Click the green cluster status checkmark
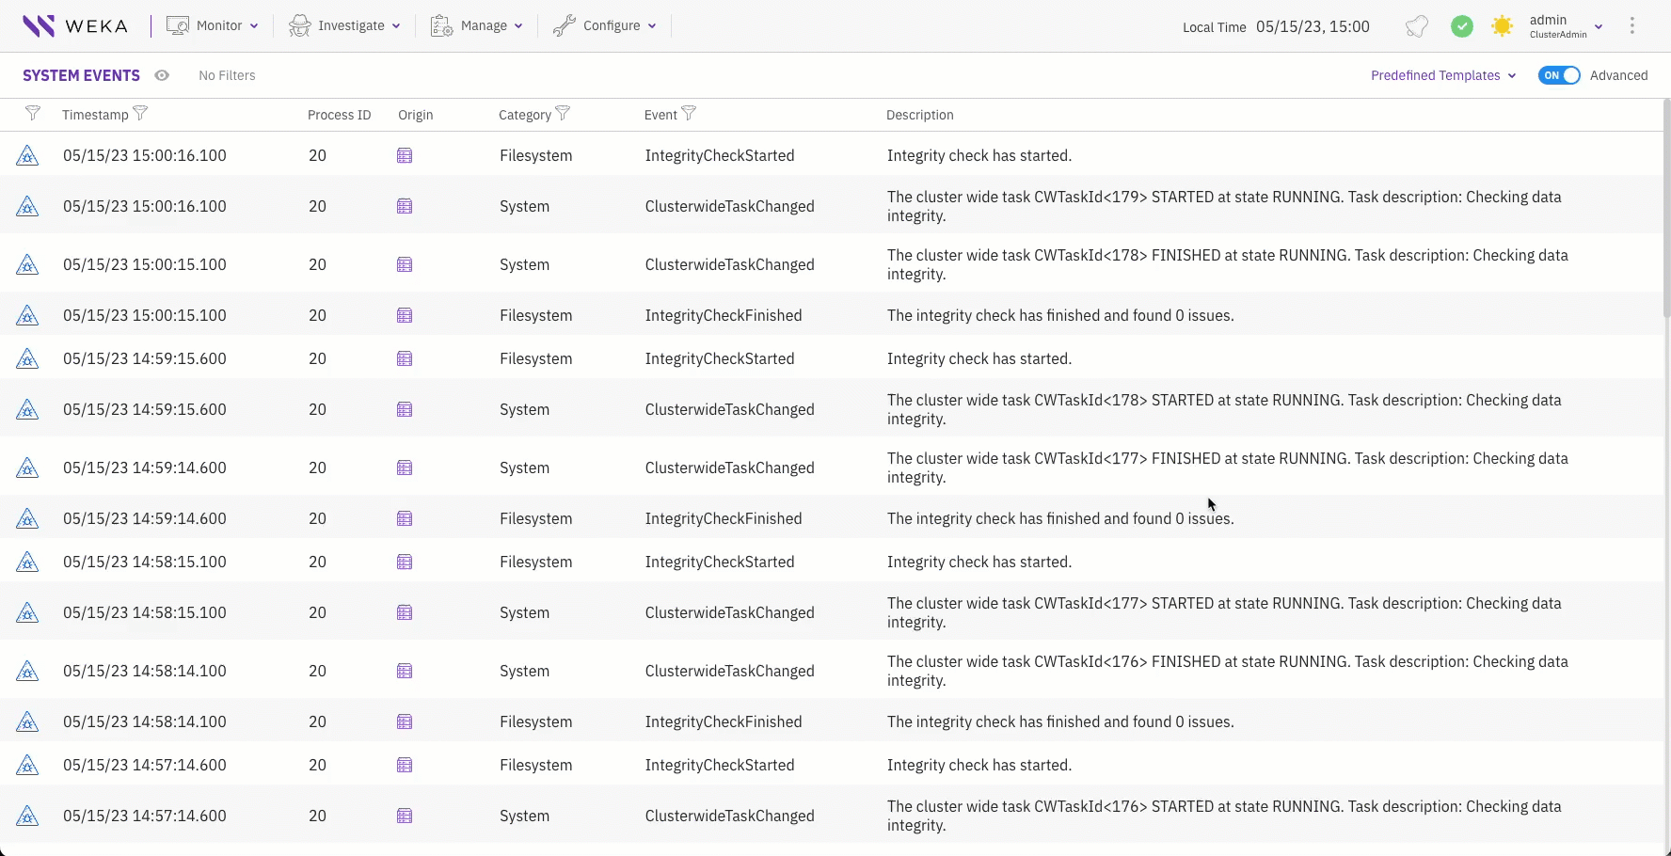The image size is (1671, 856). pyautogui.click(x=1461, y=26)
